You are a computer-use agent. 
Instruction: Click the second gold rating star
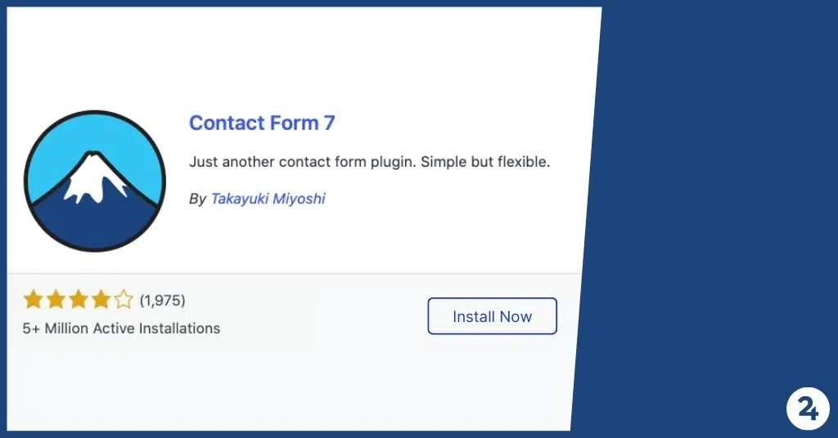56,300
